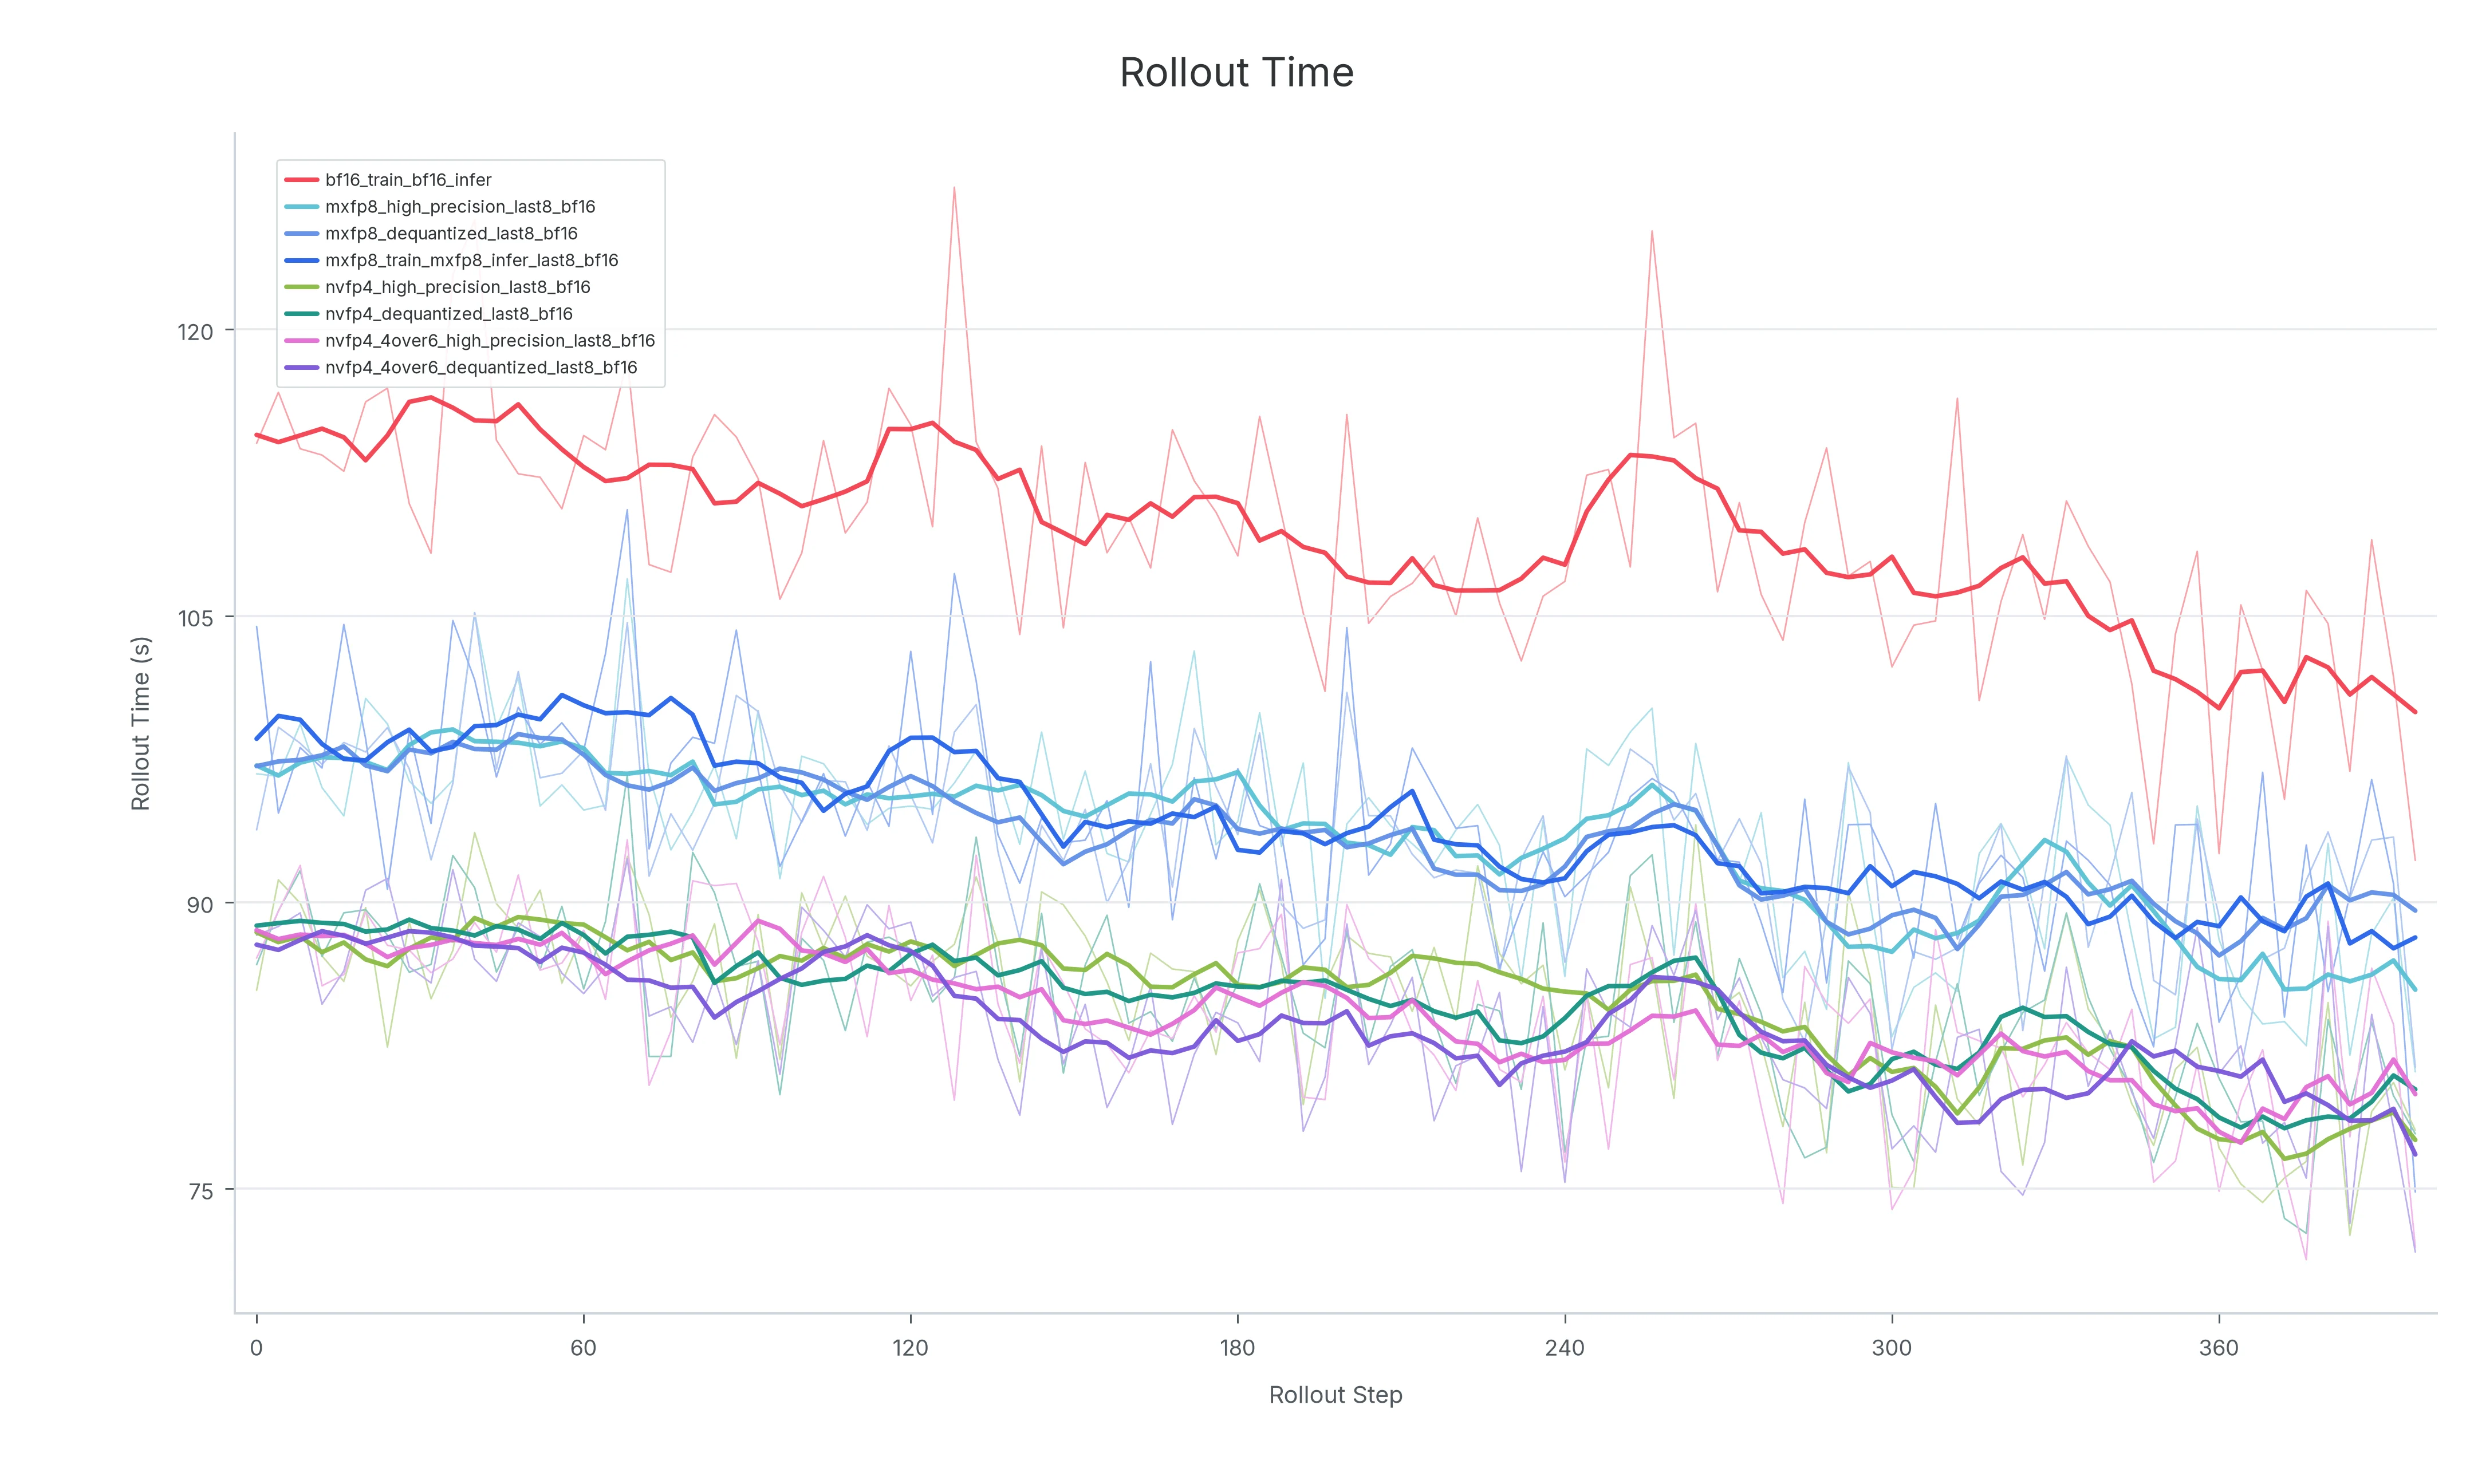Click the bf16_train_bf16_infer legend entry
Image resolution: width=2474 pixels, height=1484 pixels.
388,180
